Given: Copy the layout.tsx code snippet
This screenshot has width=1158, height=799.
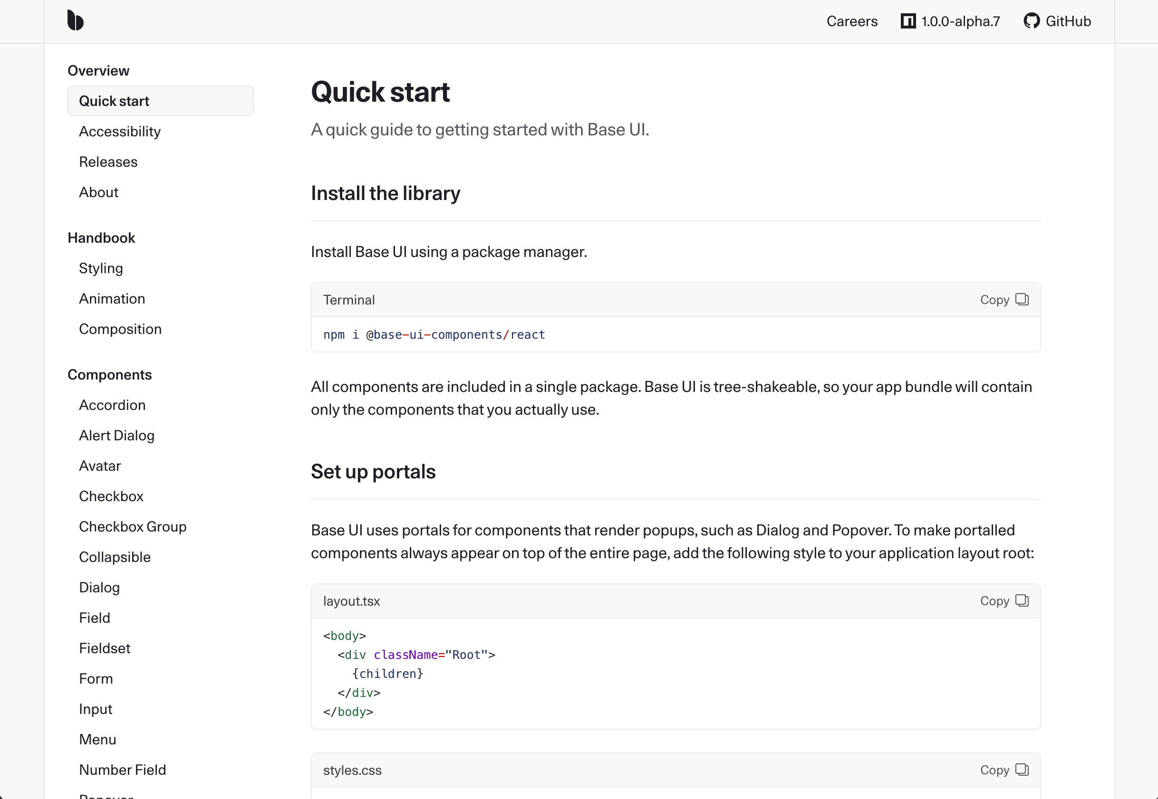Looking at the screenshot, I should [1004, 600].
